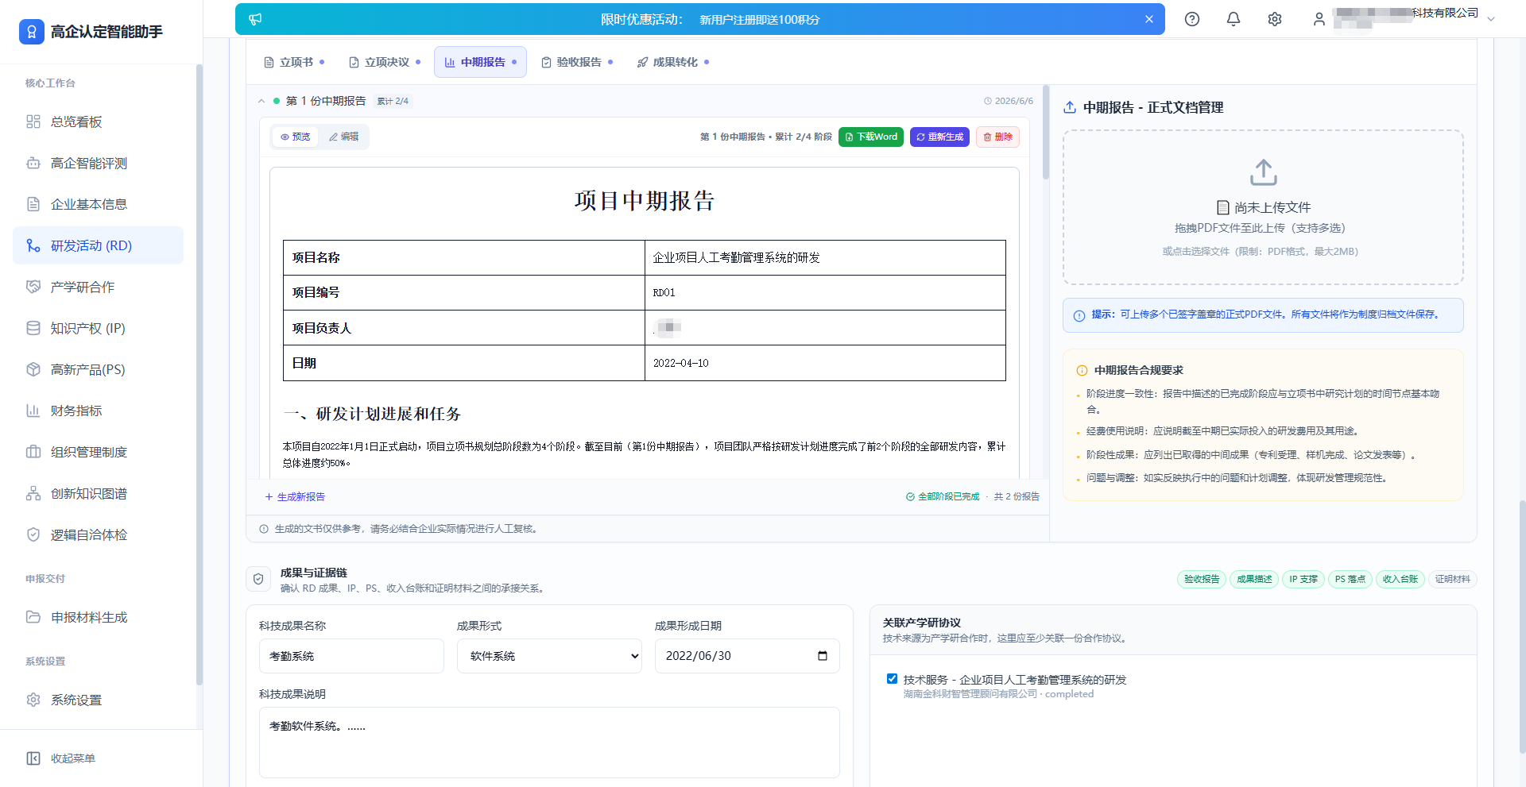Viewport: 1526px width, 787px height.
Task: Click the upload icon in the PDF drop zone
Action: pos(1263,172)
